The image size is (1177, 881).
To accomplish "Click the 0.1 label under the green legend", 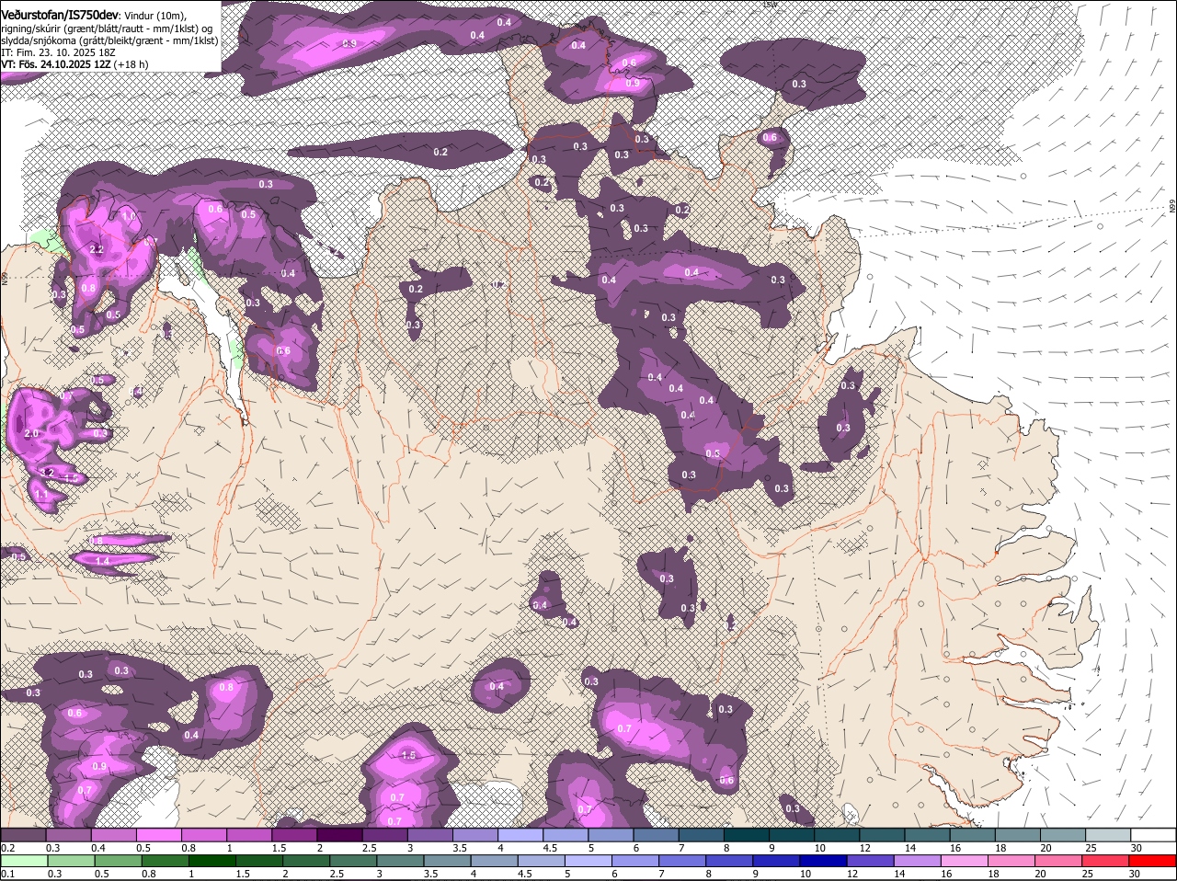I will click(7, 874).
